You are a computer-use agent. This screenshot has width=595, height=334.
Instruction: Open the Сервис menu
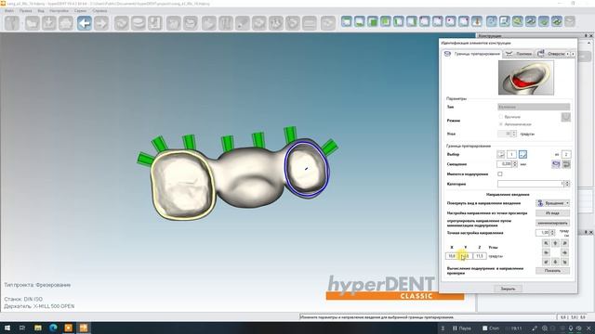80,10
